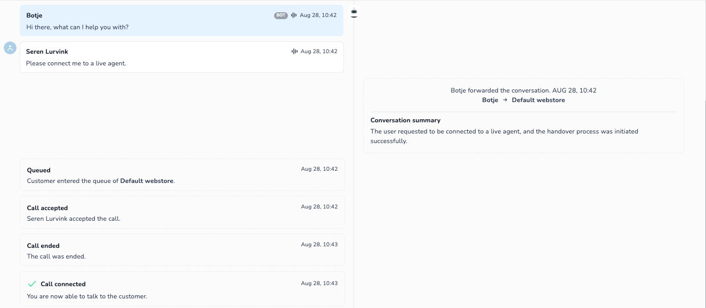Select the Call ended event card
This screenshot has width=706, height=308.
[182, 250]
